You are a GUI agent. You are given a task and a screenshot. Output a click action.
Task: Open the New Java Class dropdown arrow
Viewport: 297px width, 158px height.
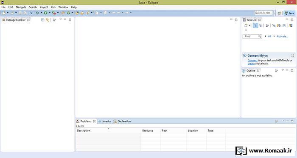[72, 13]
